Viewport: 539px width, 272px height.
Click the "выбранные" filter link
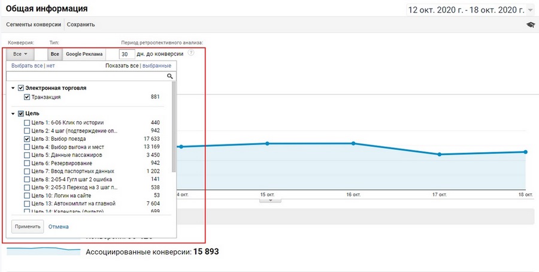[157, 65]
